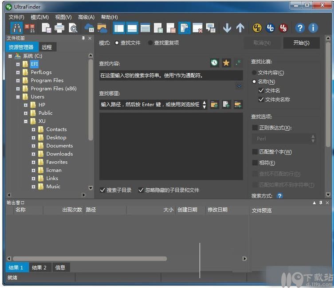Click the search method help icon
This screenshot has height=288, width=334.
(279, 196)
